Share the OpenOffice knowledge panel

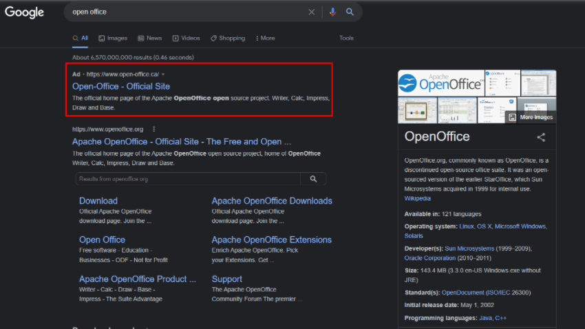(541, 137)
